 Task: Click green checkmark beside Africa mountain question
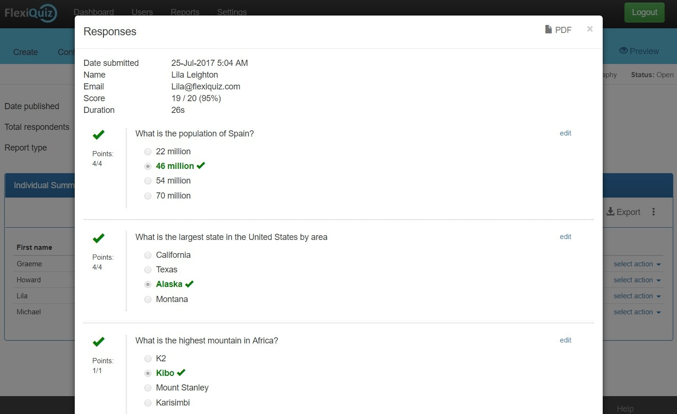pos(99,342)
